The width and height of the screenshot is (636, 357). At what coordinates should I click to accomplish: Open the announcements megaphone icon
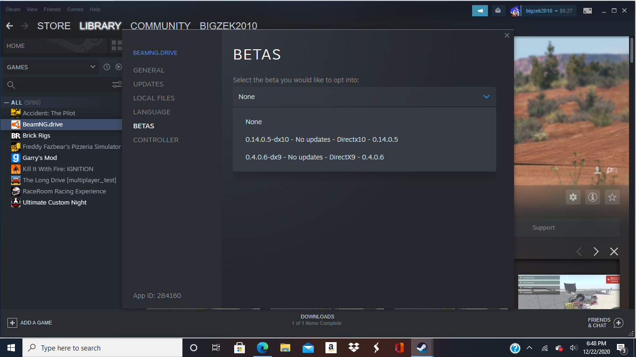(480, 11)
